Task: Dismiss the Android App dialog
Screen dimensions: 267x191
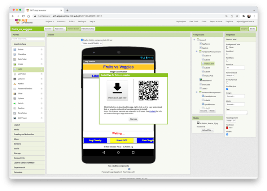Action: [x=133, y=119]
